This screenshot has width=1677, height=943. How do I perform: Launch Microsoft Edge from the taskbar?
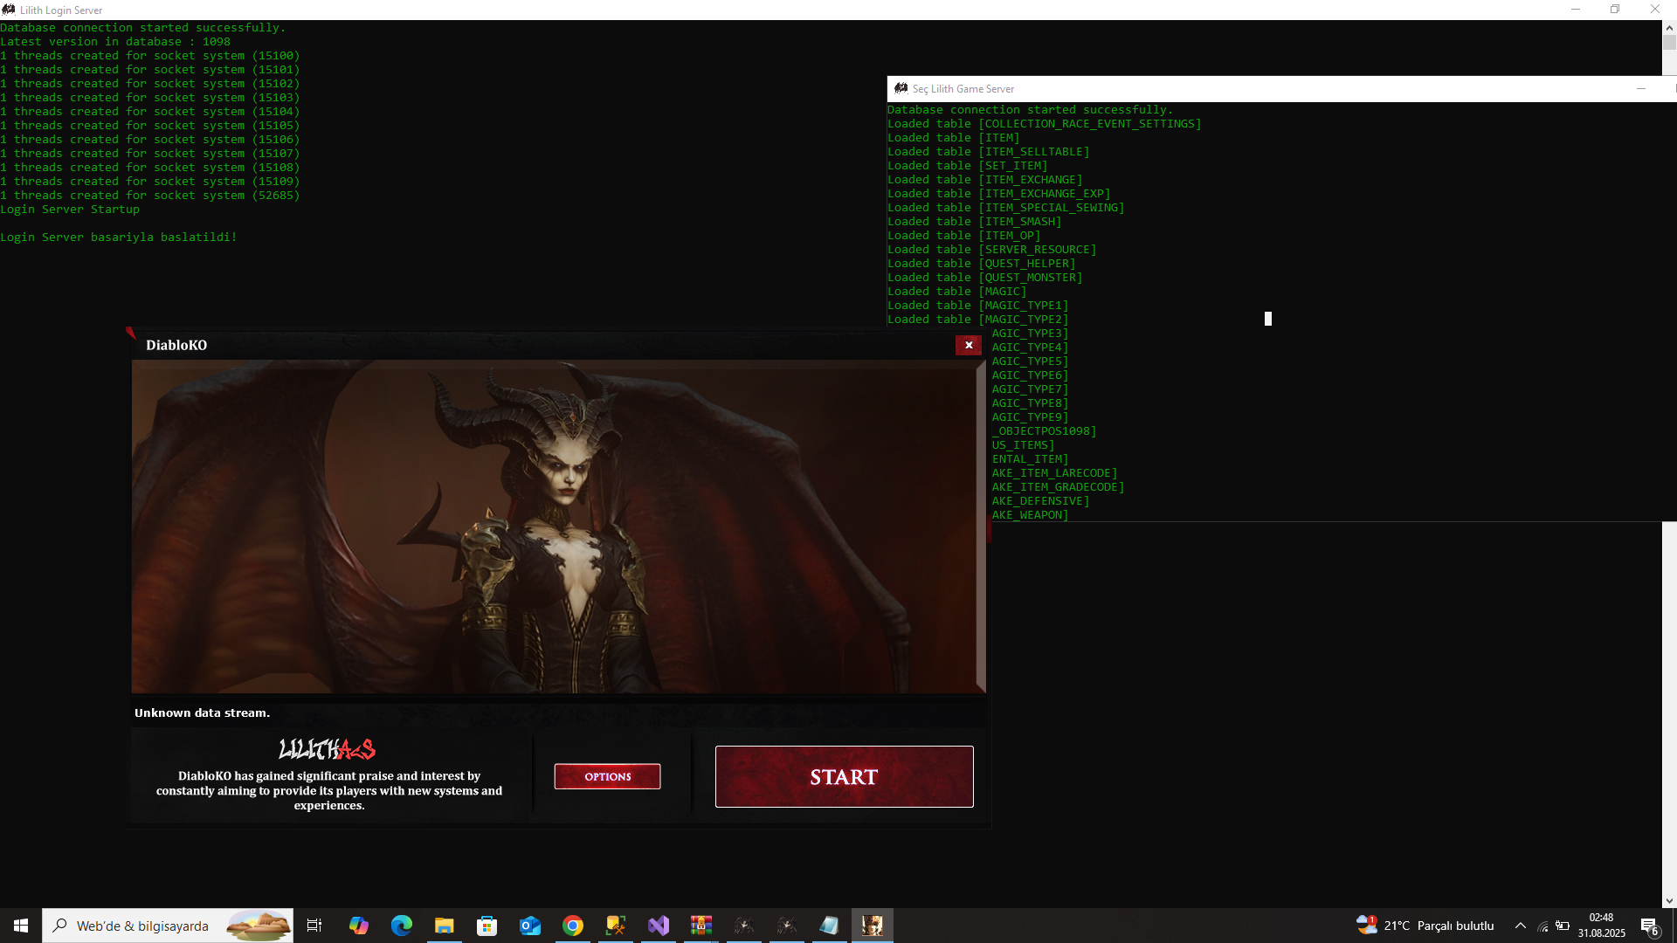pos(402,926)
